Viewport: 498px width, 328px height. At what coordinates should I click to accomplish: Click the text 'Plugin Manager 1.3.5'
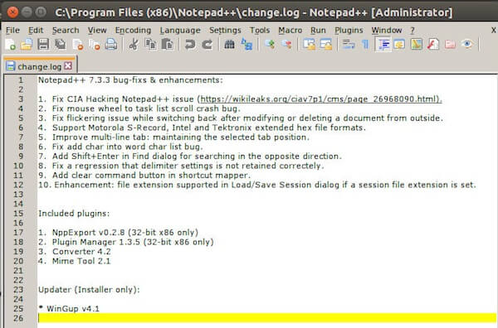[x=96, y=242]
